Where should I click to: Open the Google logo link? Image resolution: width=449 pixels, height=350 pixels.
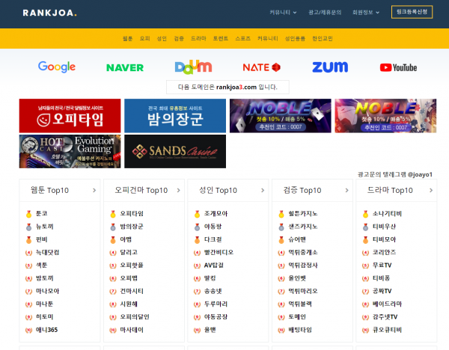point(57,67)
